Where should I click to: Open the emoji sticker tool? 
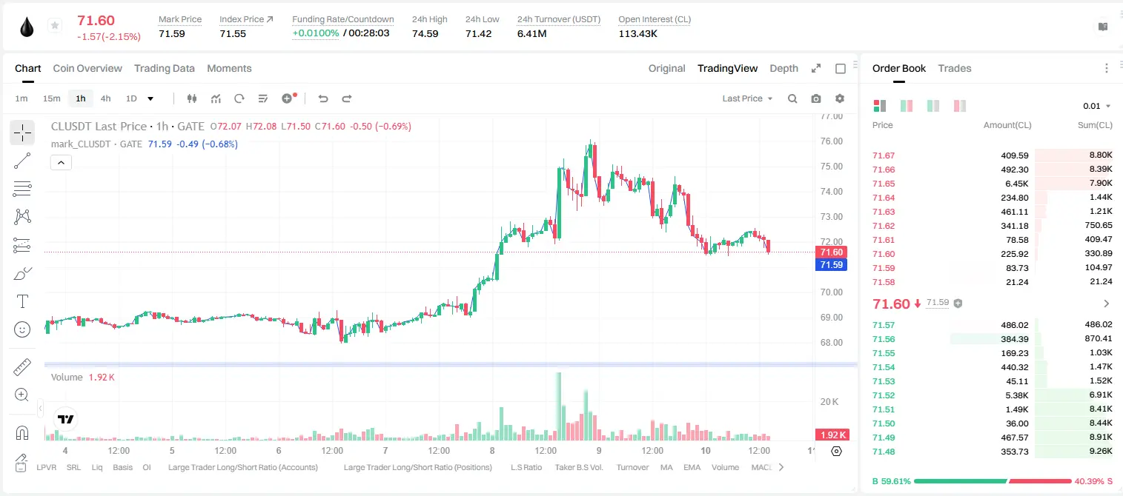tap(22, 329)
